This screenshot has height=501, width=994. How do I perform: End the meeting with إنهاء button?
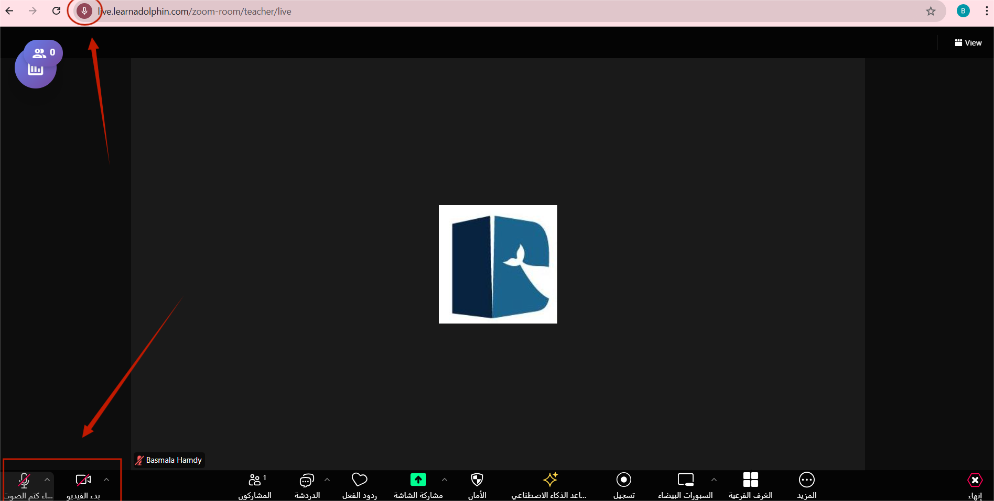click(975, 485)
